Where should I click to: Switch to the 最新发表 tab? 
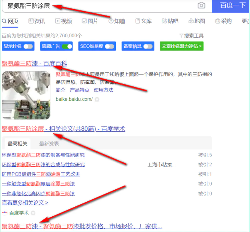(49, 144)
